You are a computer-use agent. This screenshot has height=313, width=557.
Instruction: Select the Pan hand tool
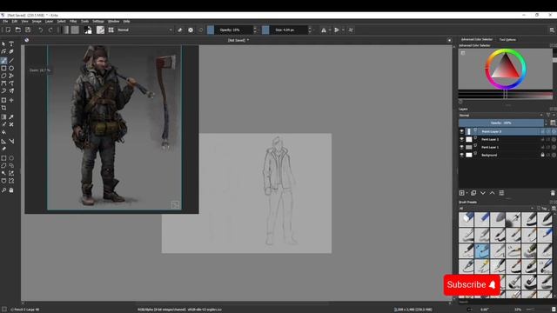pyautogui.click(x=11, y=190)
